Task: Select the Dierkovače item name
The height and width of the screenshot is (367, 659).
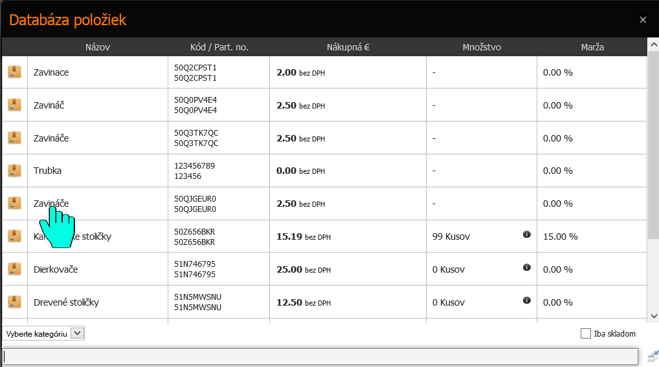Action: [56, 269]
